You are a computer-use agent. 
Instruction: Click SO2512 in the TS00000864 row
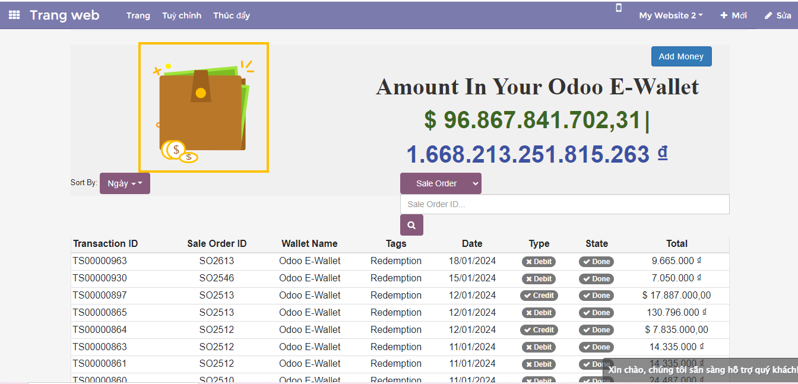coord(217,329)
